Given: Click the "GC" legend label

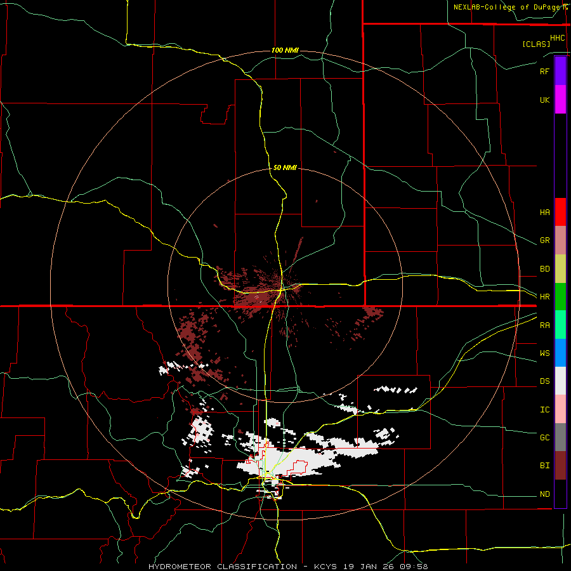Looking at the screenshot, I should point(545,437).
